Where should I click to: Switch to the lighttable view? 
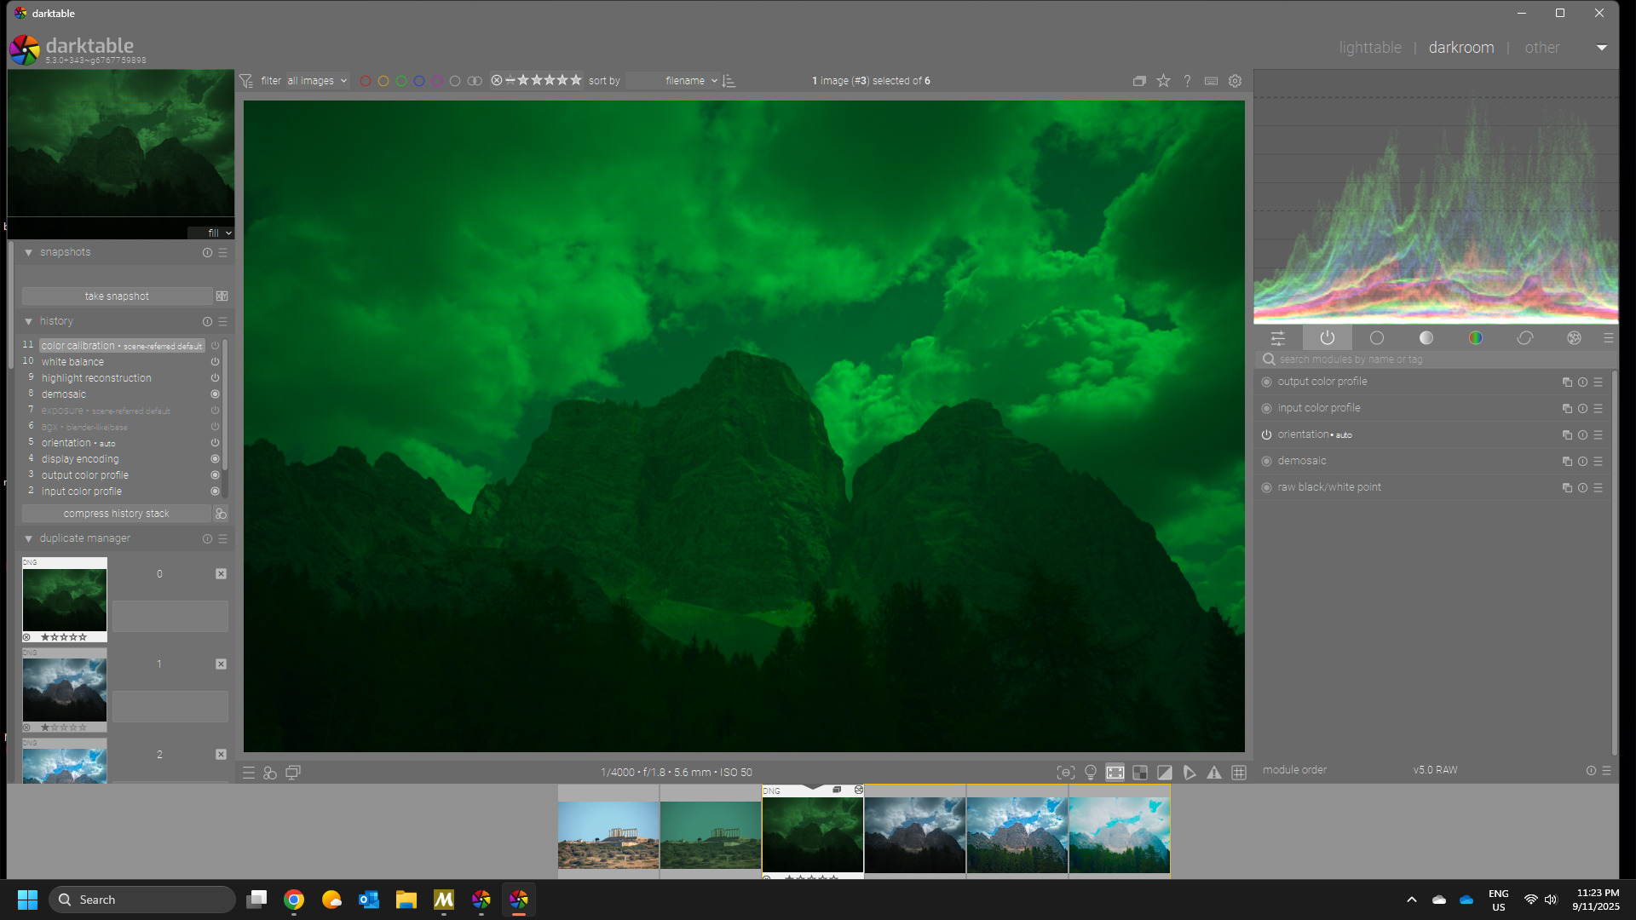coord(1369,48)
